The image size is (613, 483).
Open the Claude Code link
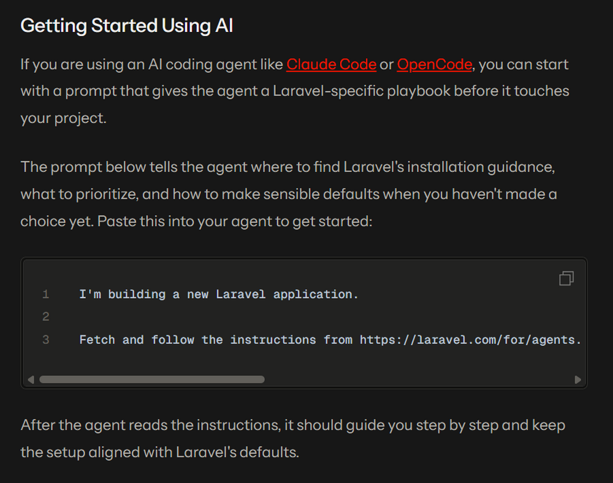331,64
